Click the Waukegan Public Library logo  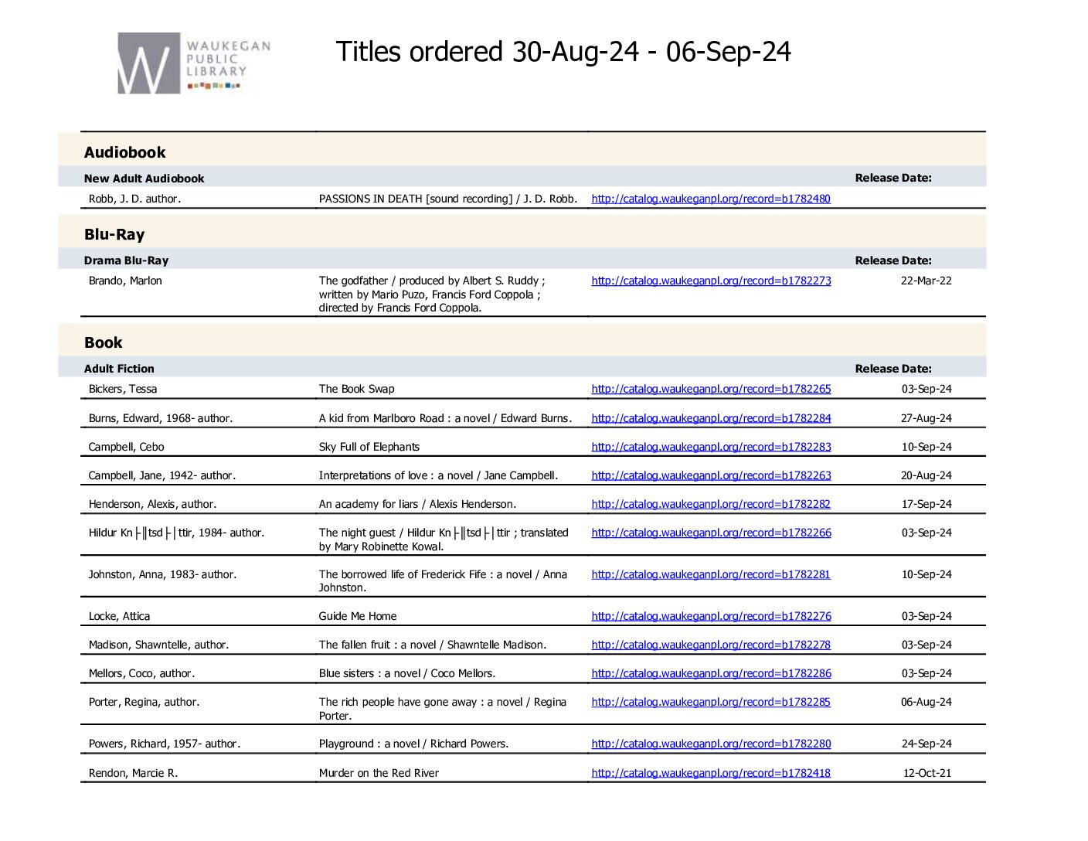tap(194, 63)
